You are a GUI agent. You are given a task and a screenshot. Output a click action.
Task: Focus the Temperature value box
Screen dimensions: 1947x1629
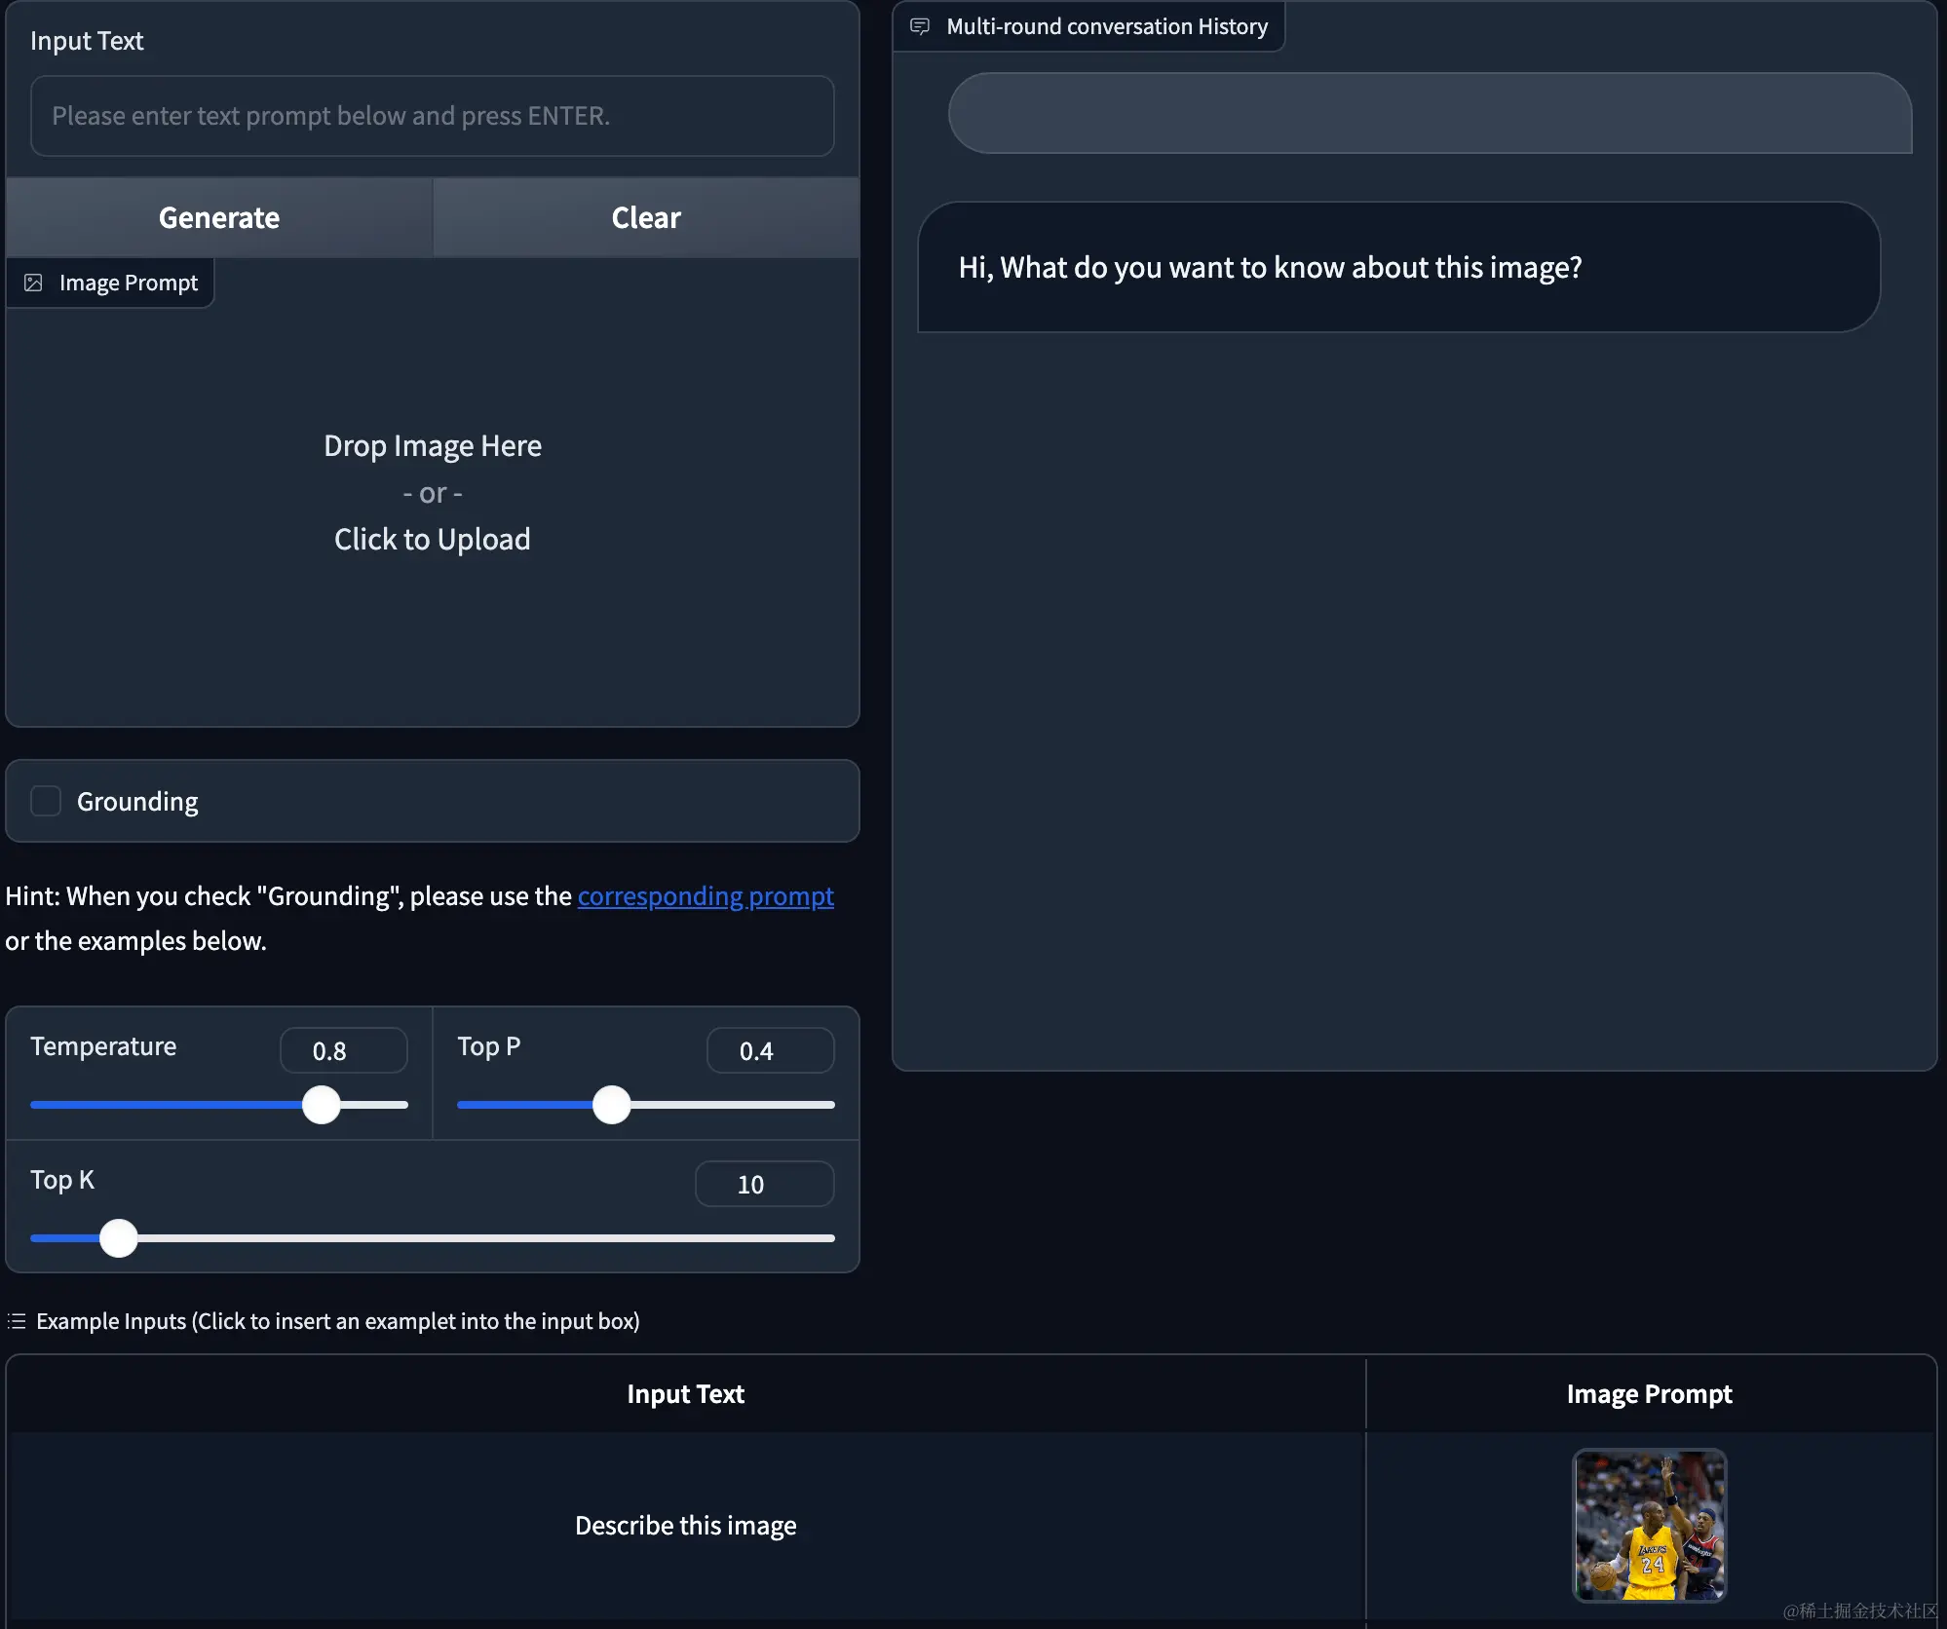(343, 1050)
